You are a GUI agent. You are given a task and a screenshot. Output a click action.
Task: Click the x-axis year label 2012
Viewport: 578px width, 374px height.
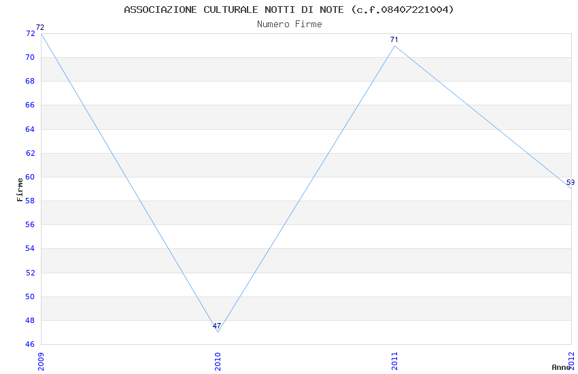(572, 360)
